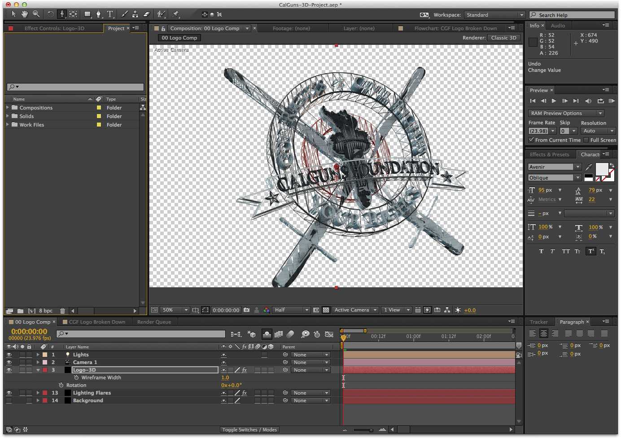Select the Rotation tool
Image resolution: width=621 pixels, height=439 pixels.
pyautogui.click(x=51, y=14)
